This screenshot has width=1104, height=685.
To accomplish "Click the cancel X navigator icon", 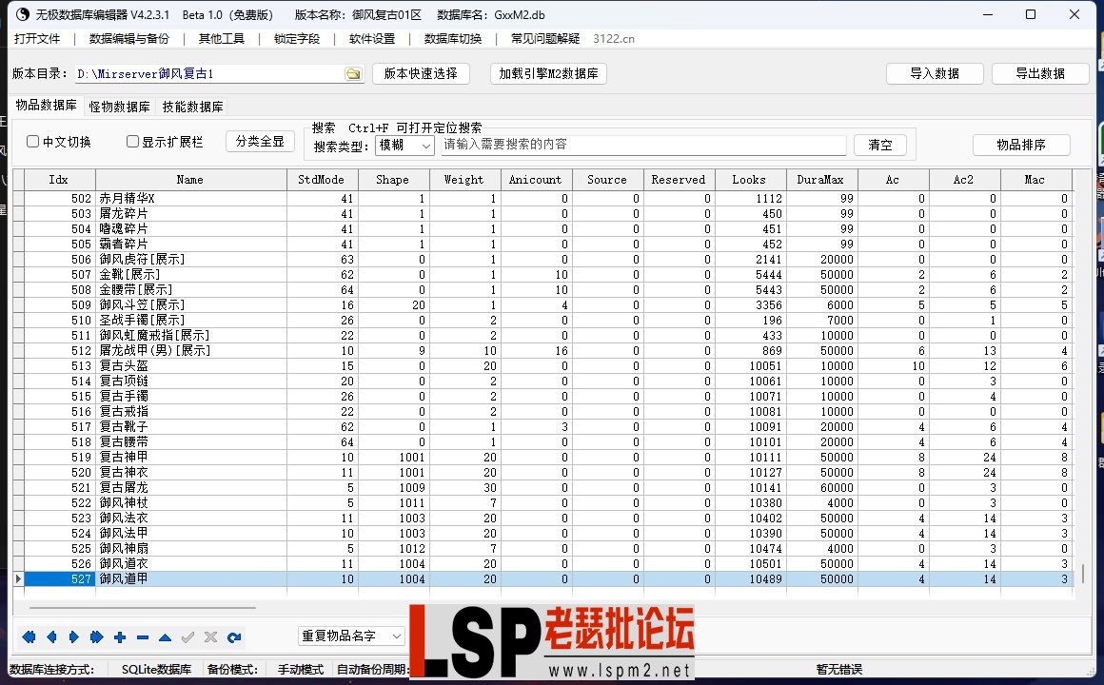I will coord(210,637).
